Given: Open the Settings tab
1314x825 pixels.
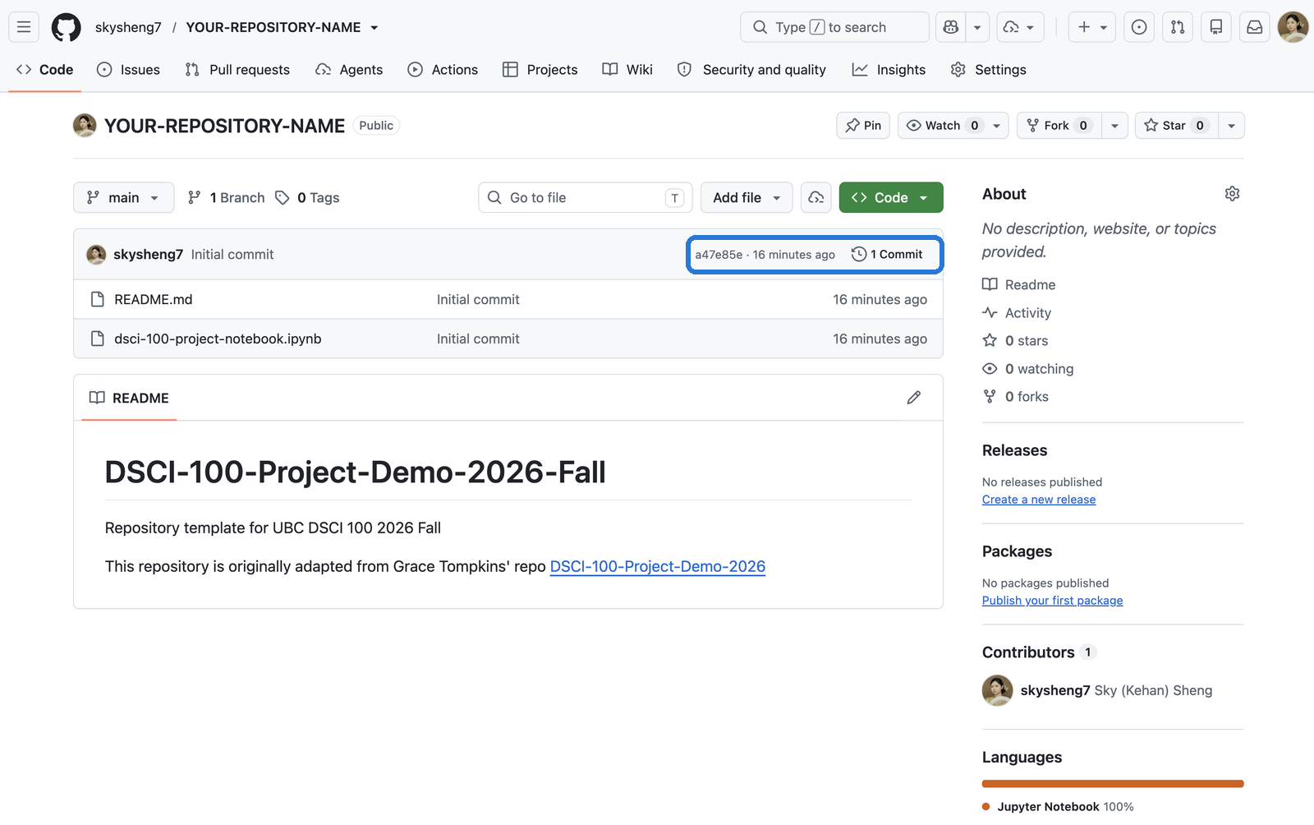Looking at the screenshot, I should (988, 70).
